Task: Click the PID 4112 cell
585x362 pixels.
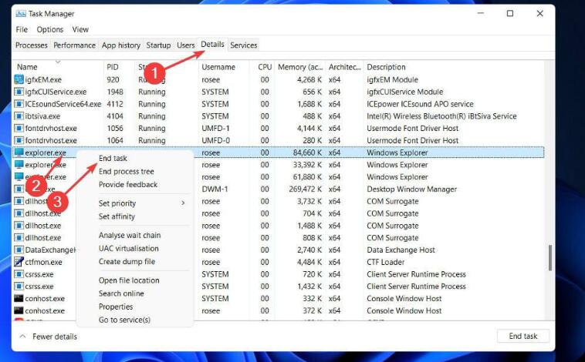Action: pos(115,104)
